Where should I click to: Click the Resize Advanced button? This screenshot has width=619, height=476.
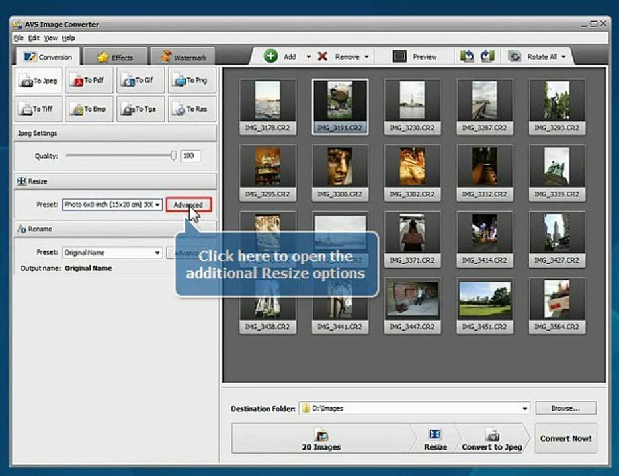click(x=188, y=205)
